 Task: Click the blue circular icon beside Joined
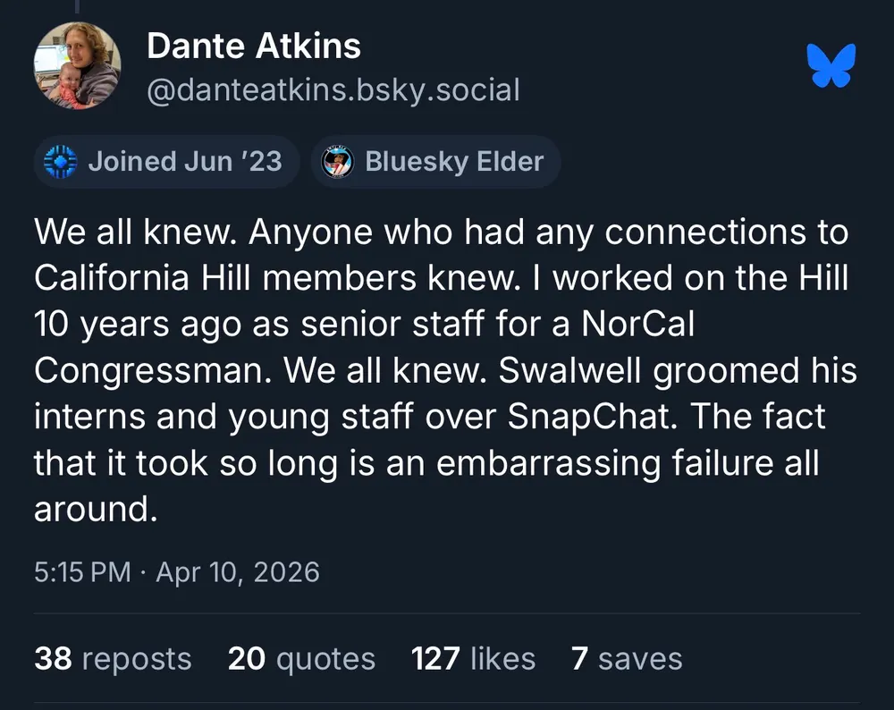pyautogui.click(x=62, y=162)
